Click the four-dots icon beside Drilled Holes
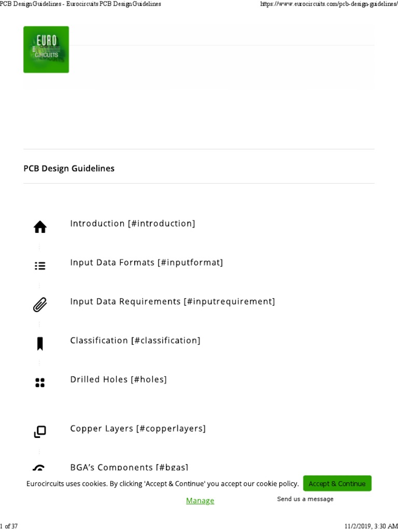The image size is (398, 530). tap(40, 382)
